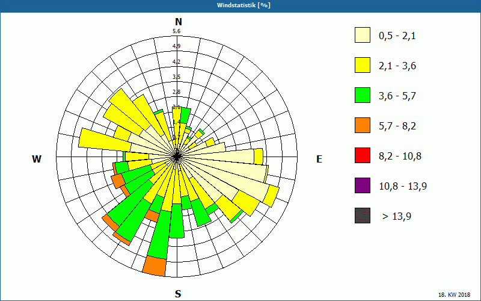Click the 3,6 - 5,7 green legend swatch

pyautogui.click(x=363, y=95)
